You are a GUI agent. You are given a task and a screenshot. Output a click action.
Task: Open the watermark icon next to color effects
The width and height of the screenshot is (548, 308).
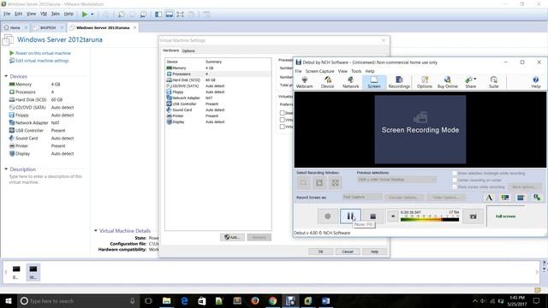pos(521,198)
